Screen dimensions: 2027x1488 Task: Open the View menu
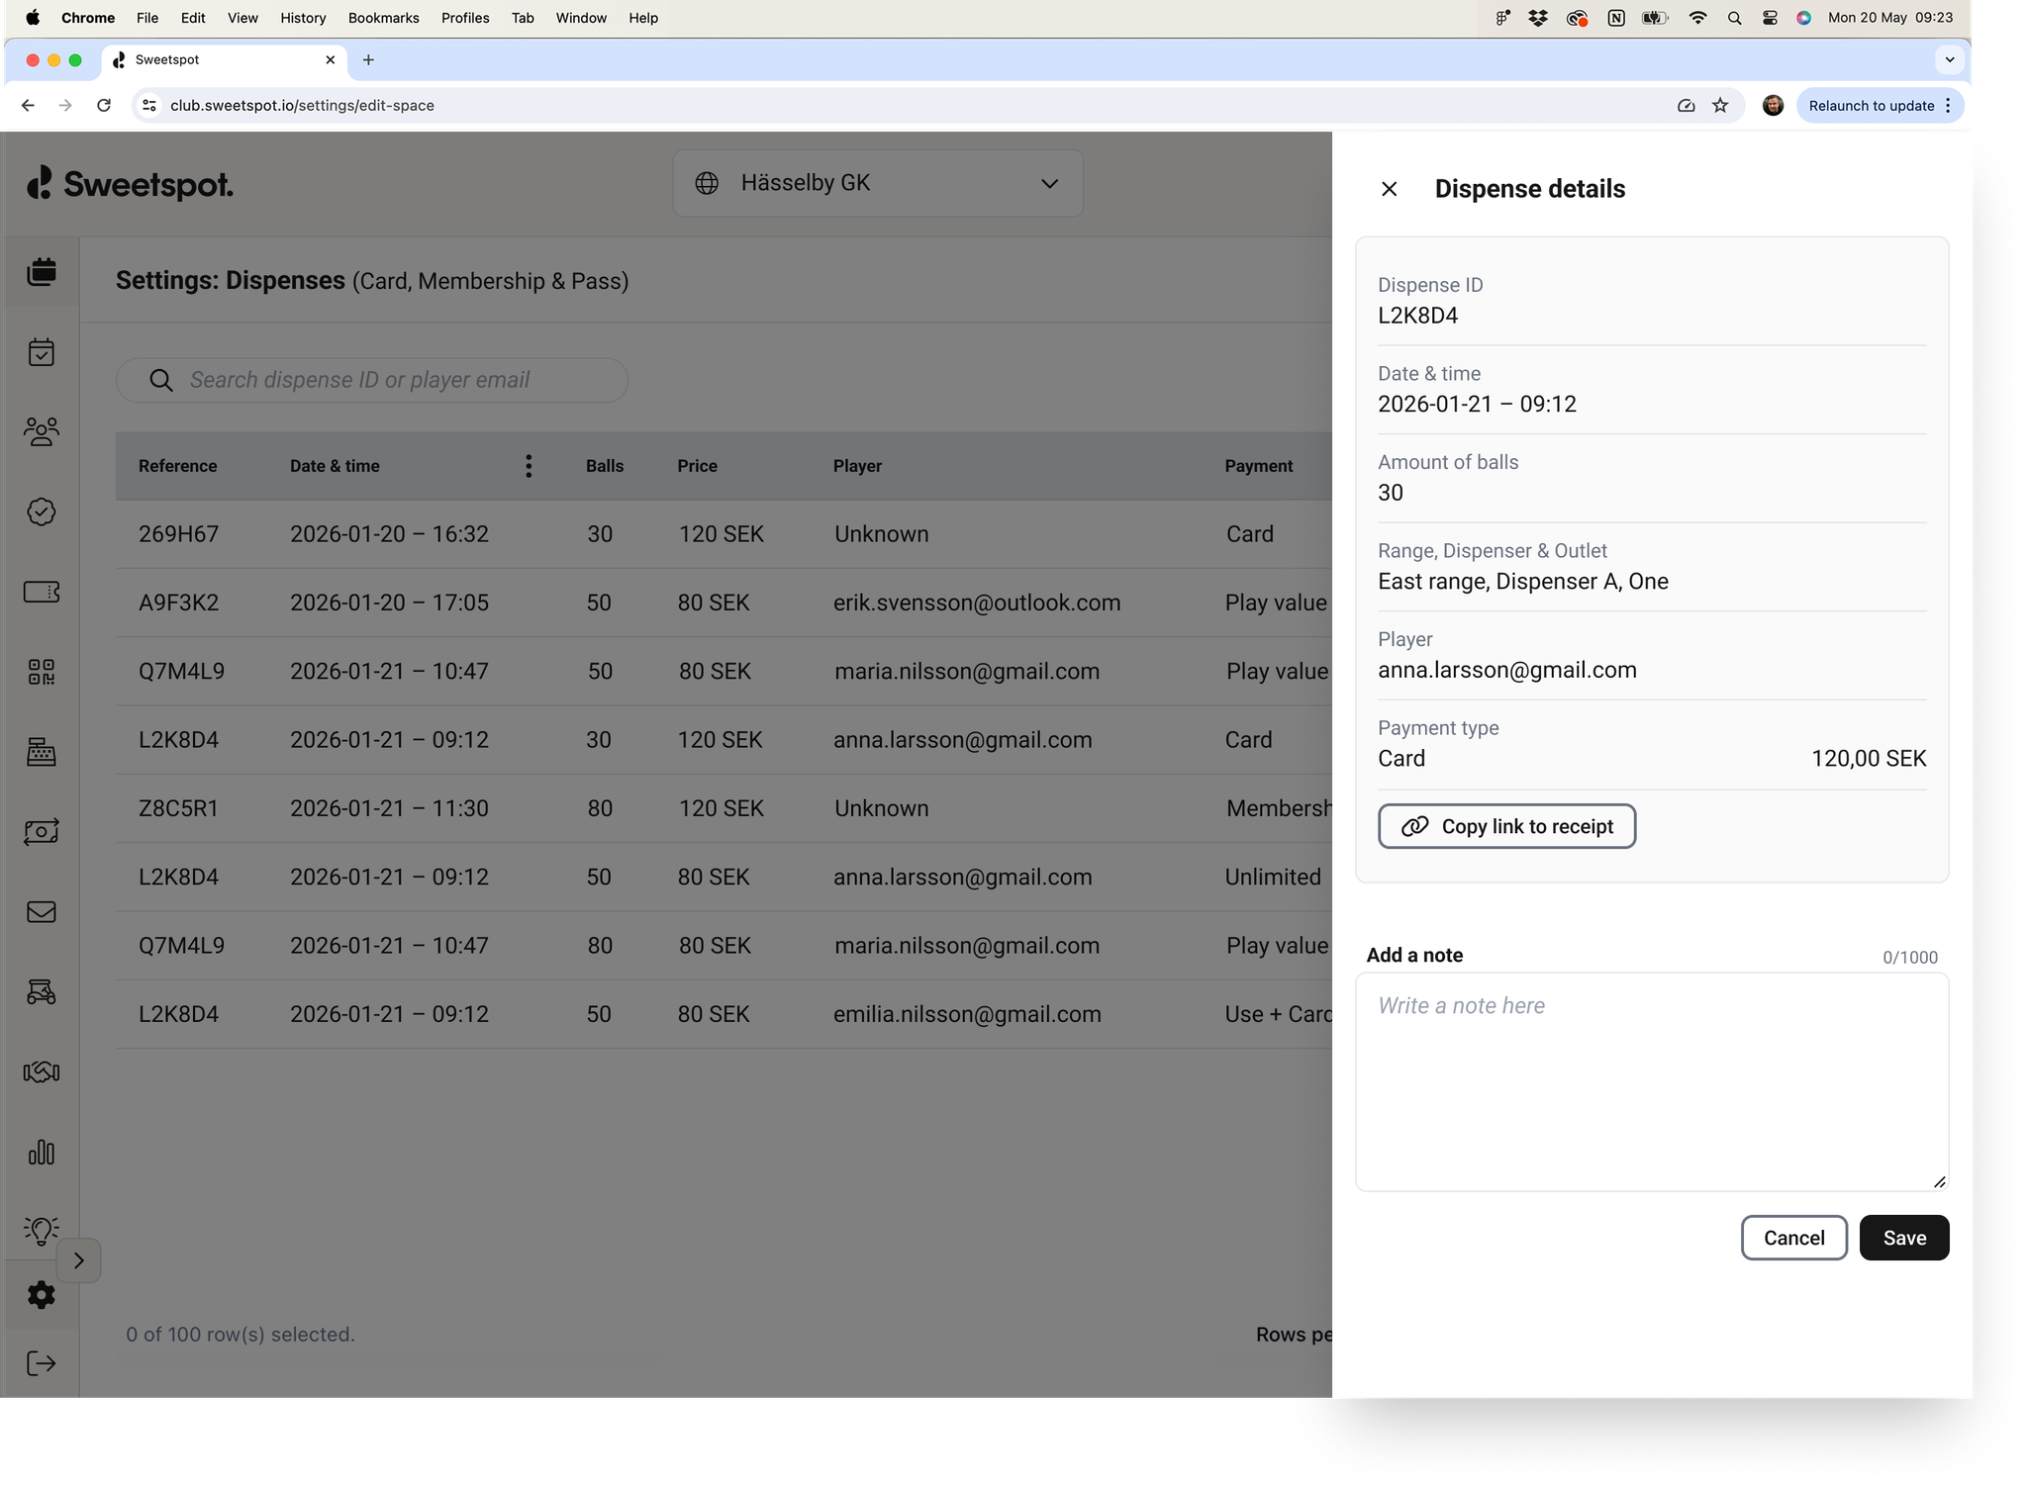[242, 18]
